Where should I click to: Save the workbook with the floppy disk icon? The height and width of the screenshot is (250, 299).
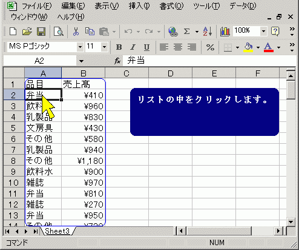tap(41, 32)
